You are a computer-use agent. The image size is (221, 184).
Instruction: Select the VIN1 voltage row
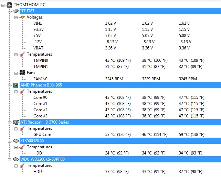(x=120, y=23)
